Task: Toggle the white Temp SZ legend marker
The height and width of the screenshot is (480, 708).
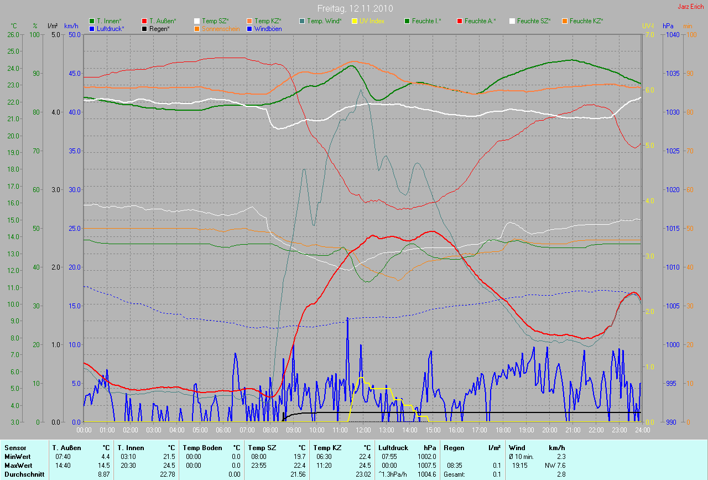Action: tap(197, 21)
